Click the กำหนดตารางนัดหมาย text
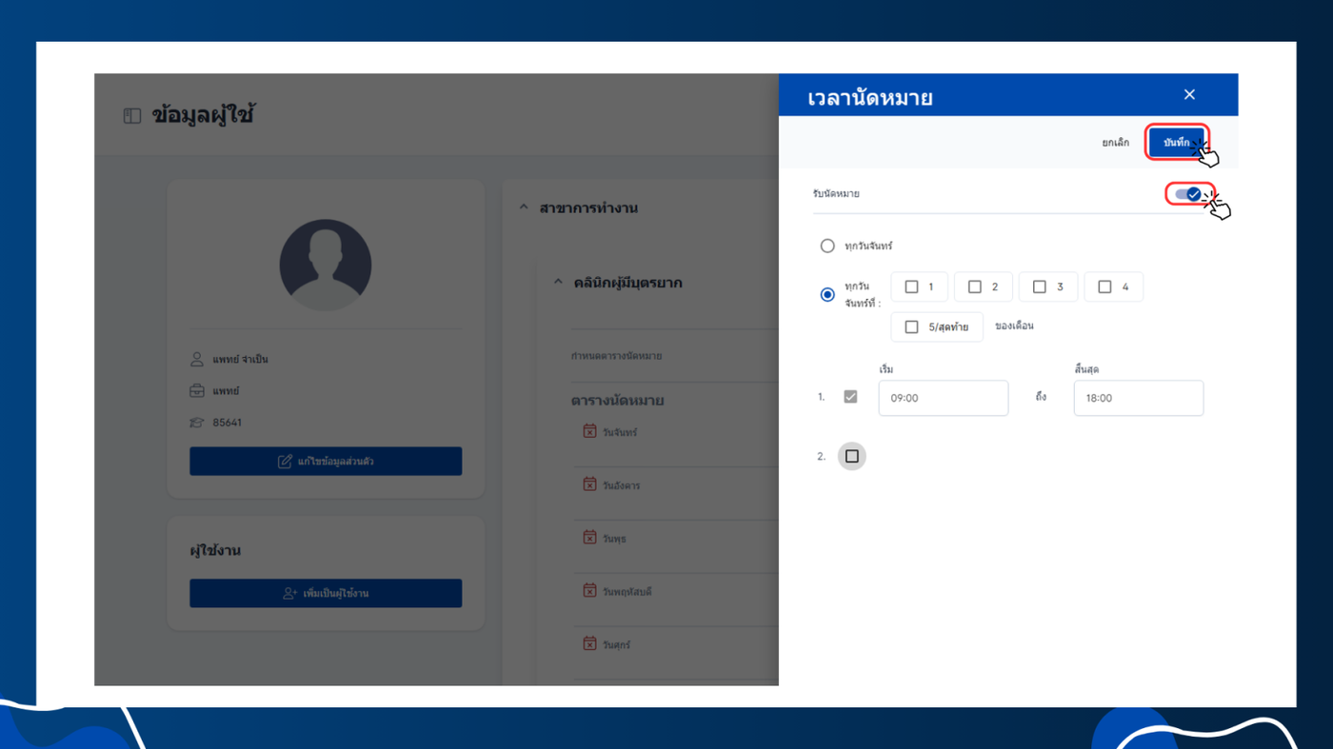 pyautogui.click(x=616, y=356)
